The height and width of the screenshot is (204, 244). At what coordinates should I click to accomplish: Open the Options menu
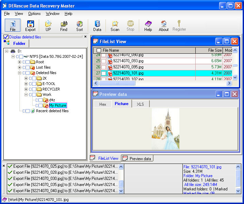34,14
